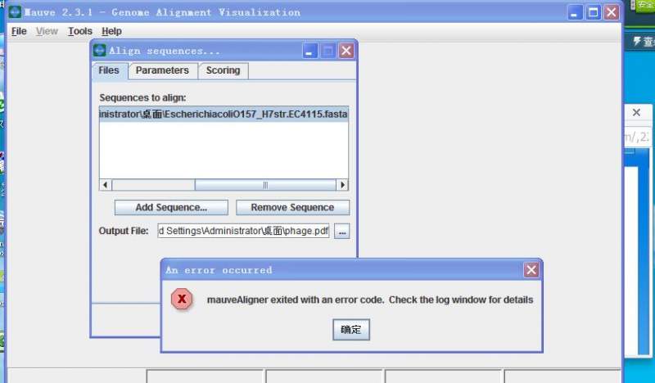Viewport: 655px width, 383px height.
Task: Confirm the error dialog with 确定 button
Action: pos(351,330)
